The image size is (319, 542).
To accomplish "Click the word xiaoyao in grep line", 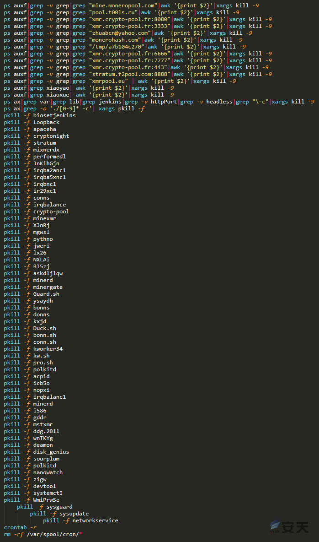I will (x=59, y=88).
